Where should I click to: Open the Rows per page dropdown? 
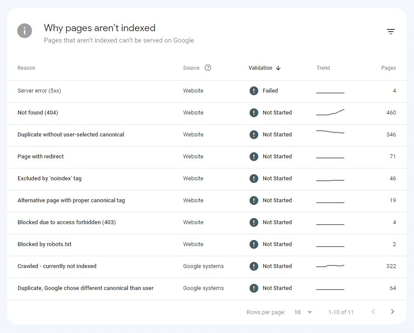(x=303, y=312)
